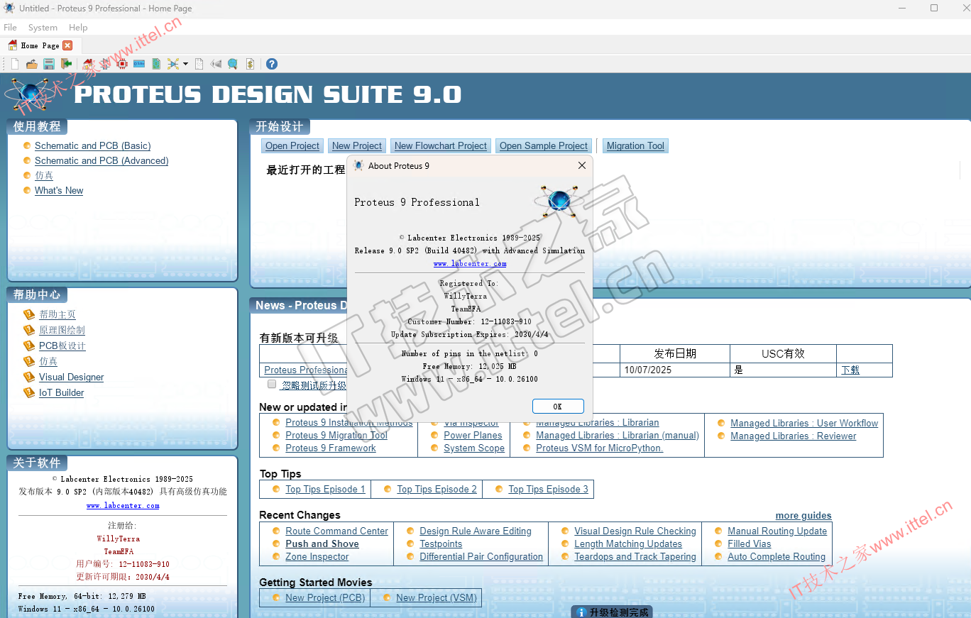The image size is (971, 618).
Task: Click OK in the About Proteus 9 dialog
Action: pyautogui.click(x=558, y=406)
